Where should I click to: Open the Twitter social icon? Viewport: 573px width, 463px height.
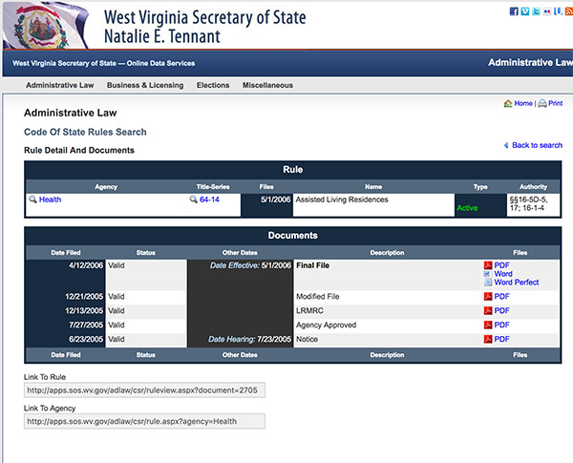536,11
